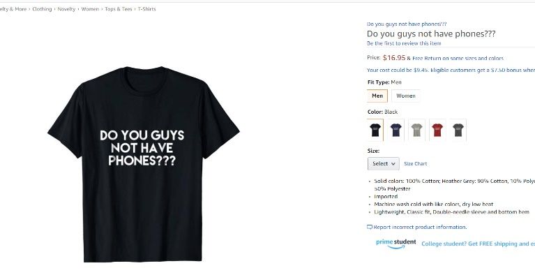Select the red shirt color swatch

pos(437,130)
